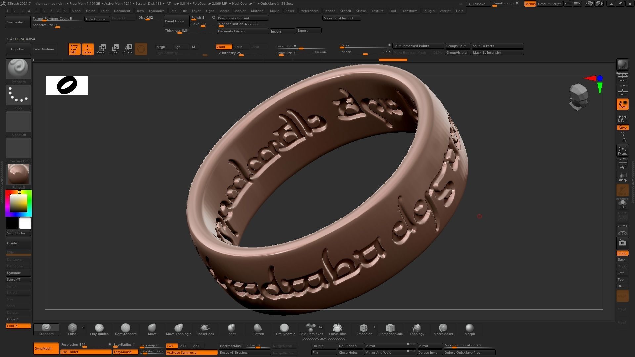Switch to the Rotate gizmo mode
635x357 pixels.
(x=127, y=49)
